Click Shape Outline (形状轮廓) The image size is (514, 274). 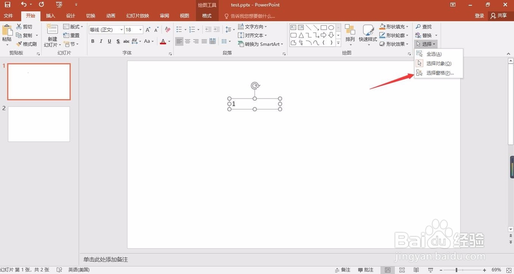coord(394,35)
